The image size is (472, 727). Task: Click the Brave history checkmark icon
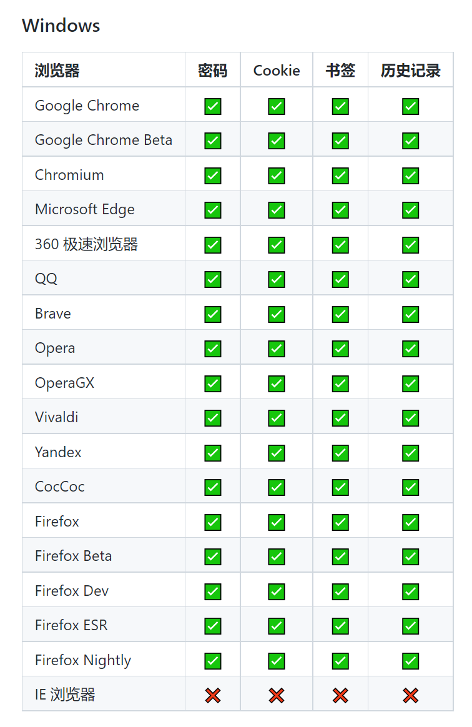click(410, 314)
